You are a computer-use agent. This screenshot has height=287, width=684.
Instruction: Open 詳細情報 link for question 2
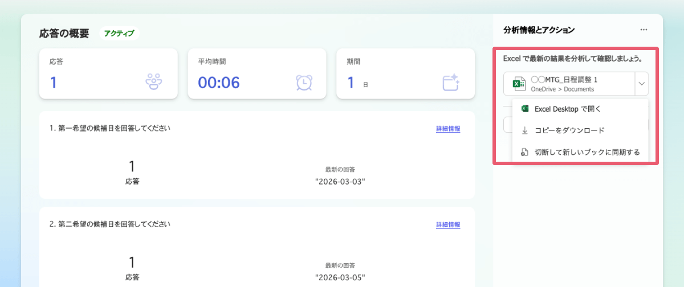[x=448, y=224]
